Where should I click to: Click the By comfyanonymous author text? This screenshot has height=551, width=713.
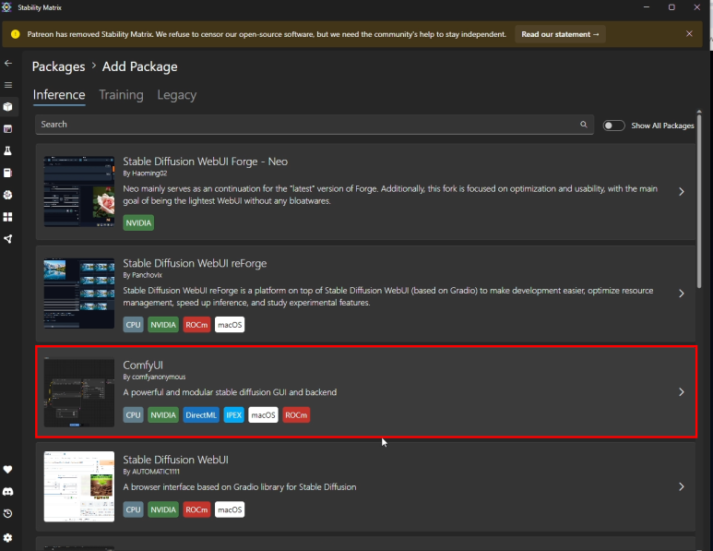pos(154,377)
